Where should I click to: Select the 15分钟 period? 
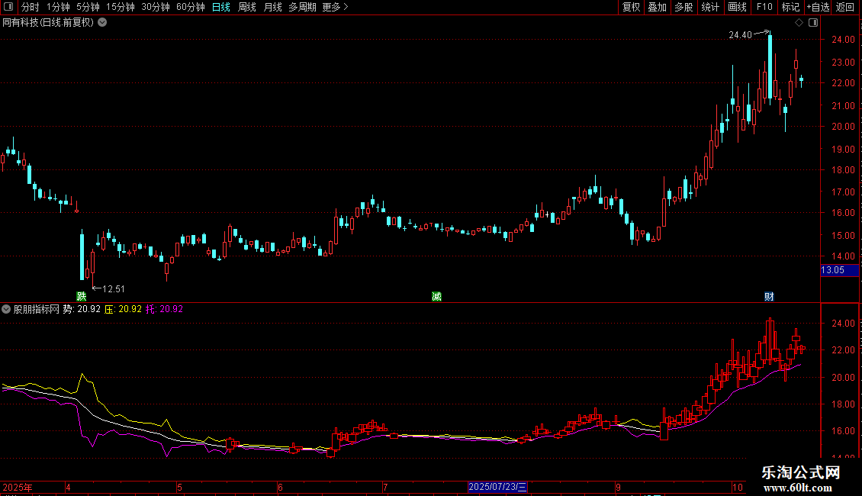(x=121, y=7)
